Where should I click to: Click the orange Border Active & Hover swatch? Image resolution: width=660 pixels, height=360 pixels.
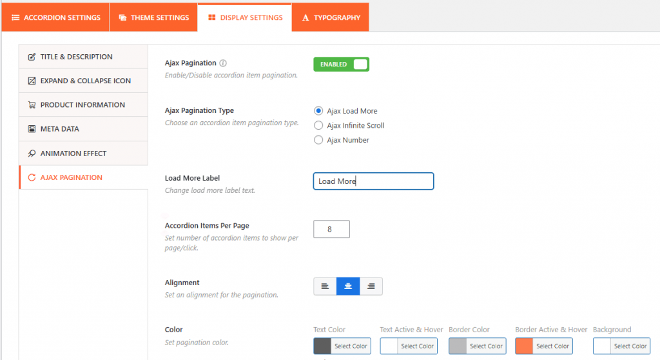click(x=524, y=346)
